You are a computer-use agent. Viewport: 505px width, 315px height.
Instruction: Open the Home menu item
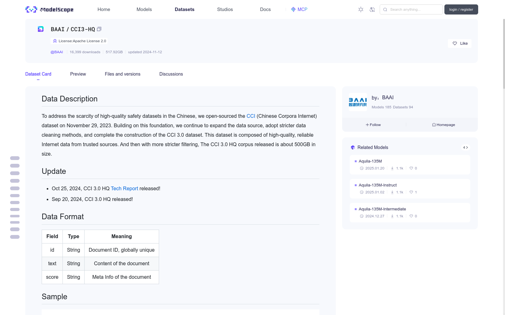coord(104,9)
